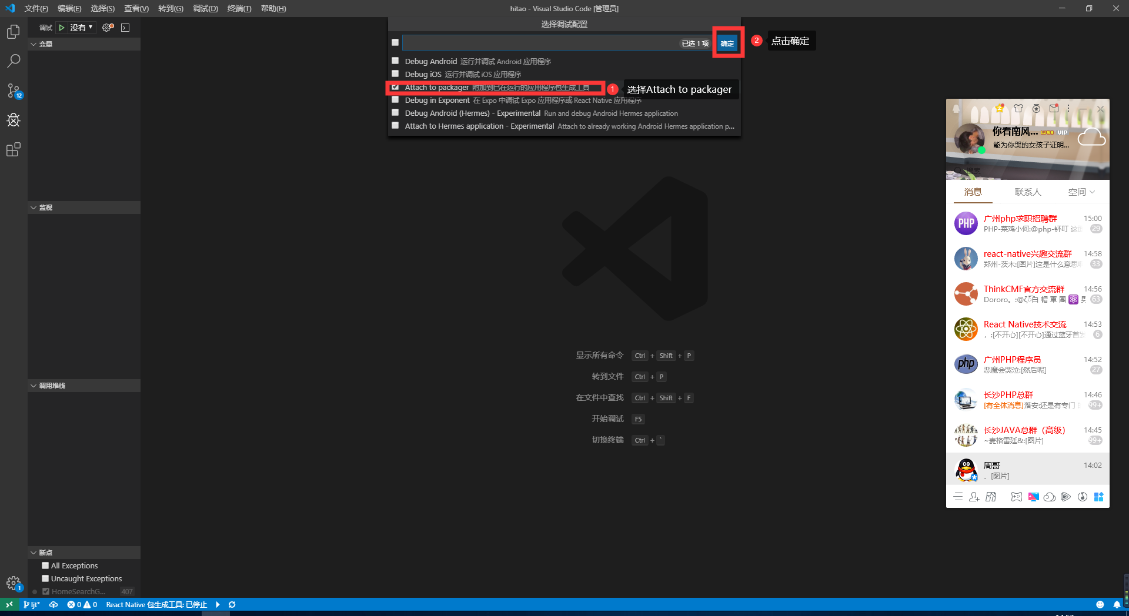Open the React Native 技术交流 chat thumbnail
The image size is (1129, 616).
966,329
